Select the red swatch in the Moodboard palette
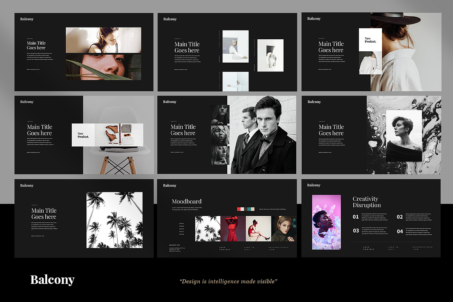 click(239, 209)
